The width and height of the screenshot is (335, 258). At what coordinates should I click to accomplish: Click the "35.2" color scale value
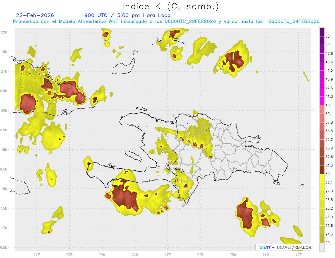pyautogui.click(x=329, y=140)
